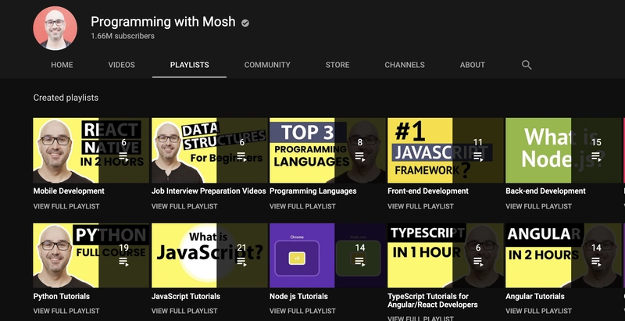This screenshot has width=625, height=321.
Task: Open the Store tab
Action: pyautogui.click(x=337, y=65)
